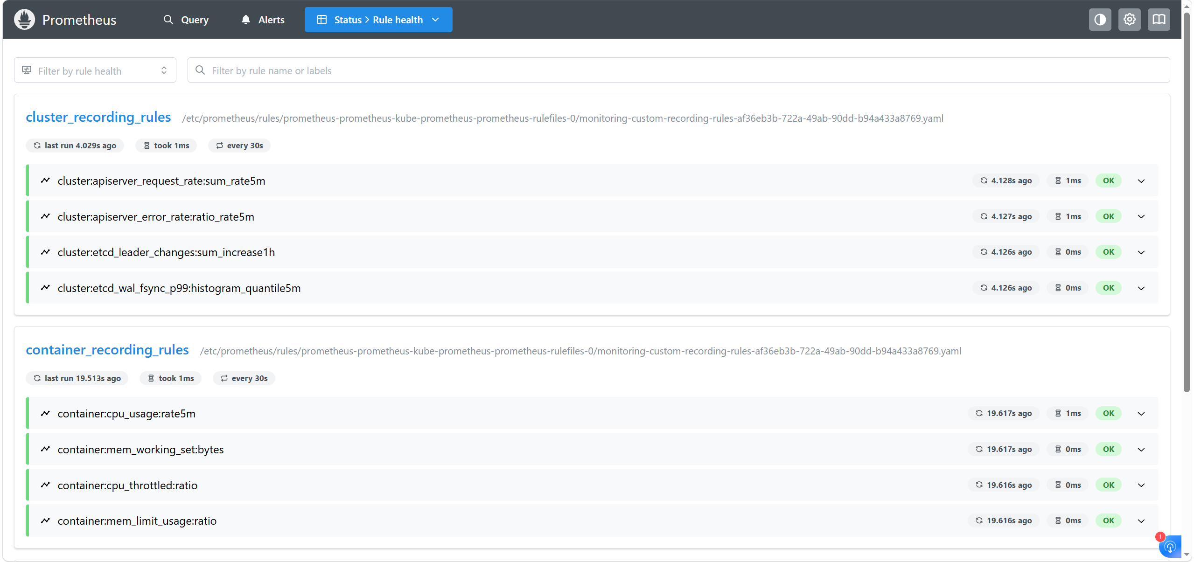Click repeat icon in cluster group interval badge

point(220,146)
